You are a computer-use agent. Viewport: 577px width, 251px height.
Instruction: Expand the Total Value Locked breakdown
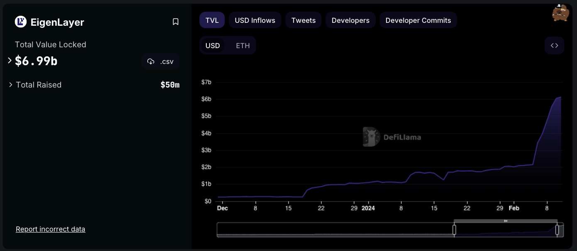tap(10, 61)
